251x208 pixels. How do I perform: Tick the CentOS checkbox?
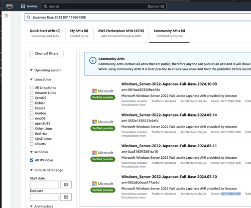tap(32, 98)
